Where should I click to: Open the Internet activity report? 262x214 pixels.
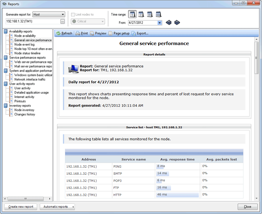point(24,97)
